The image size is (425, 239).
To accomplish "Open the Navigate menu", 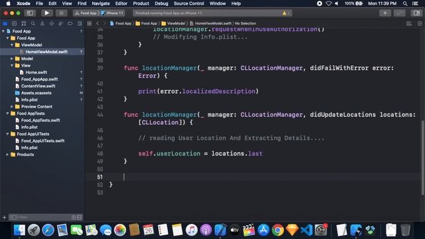I will coord(100,3).
